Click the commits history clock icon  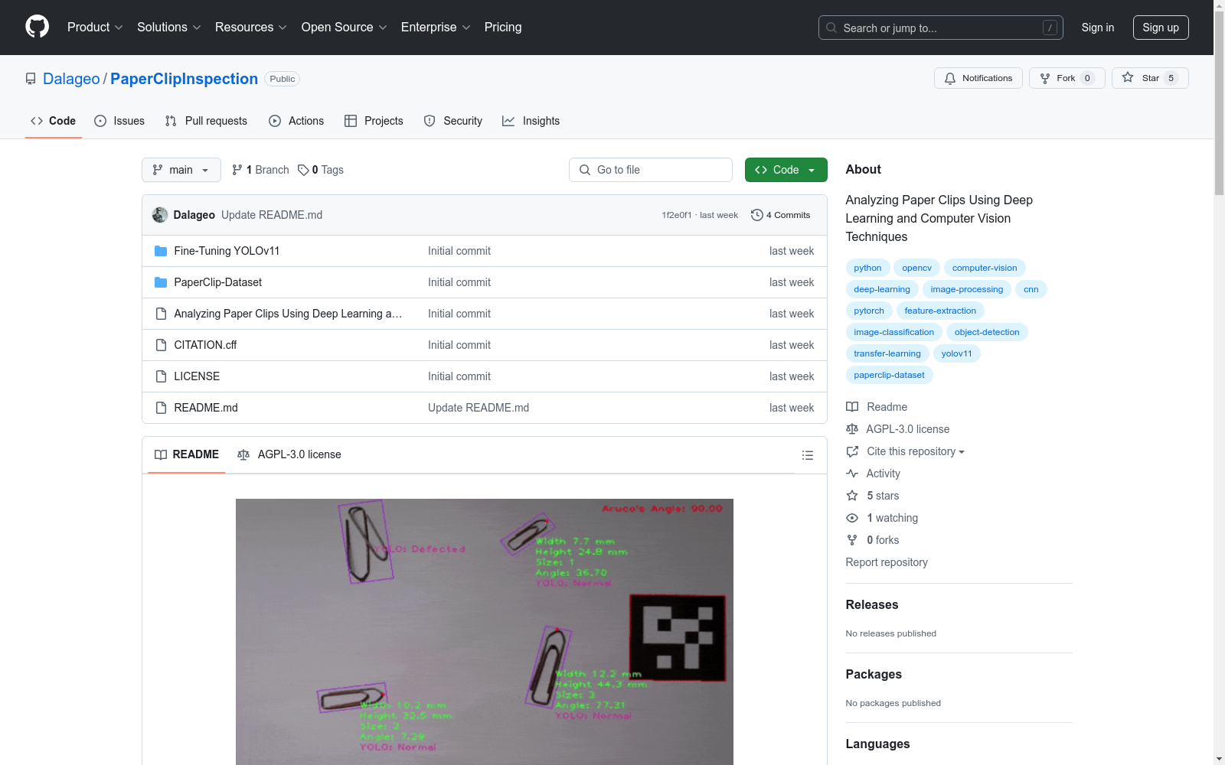click(757, 215)
